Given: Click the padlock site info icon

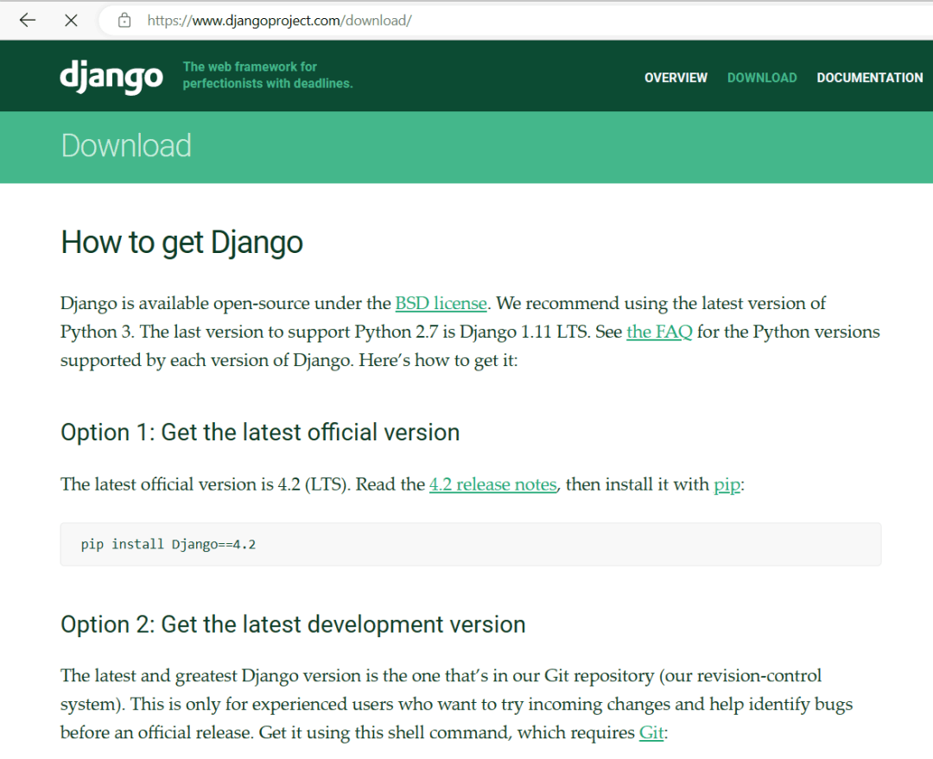Looking at the screenshot, I should [124, 20].
